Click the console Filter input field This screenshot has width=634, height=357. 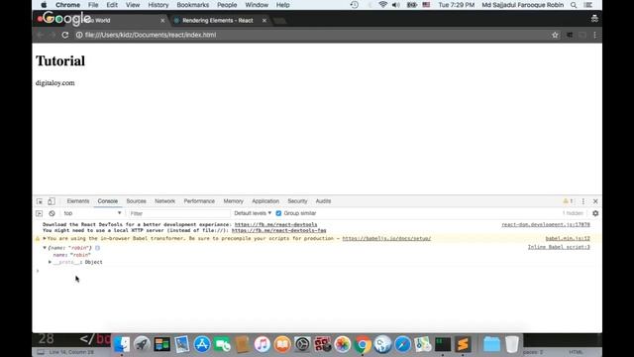pos(179,213)
